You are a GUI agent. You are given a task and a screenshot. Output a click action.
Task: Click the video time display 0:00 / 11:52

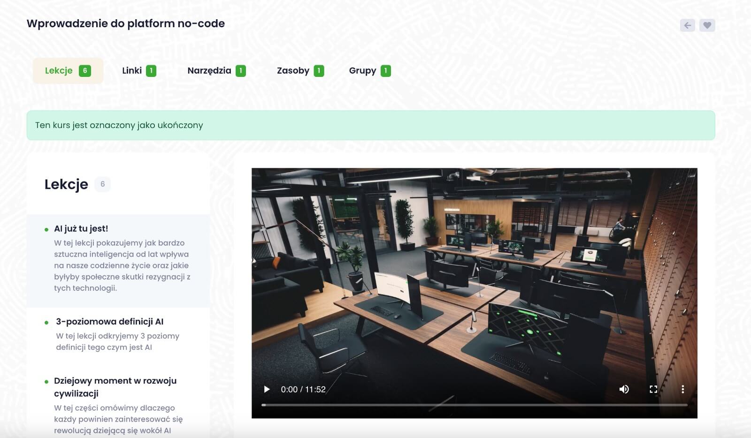(x=303, y=389)
